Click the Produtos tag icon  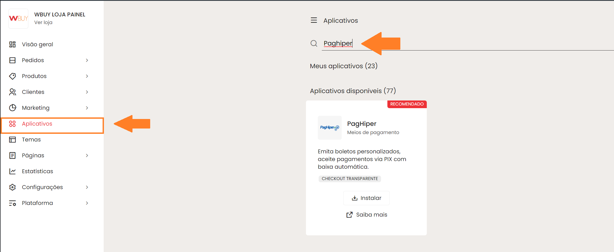[x=12, y=76]
